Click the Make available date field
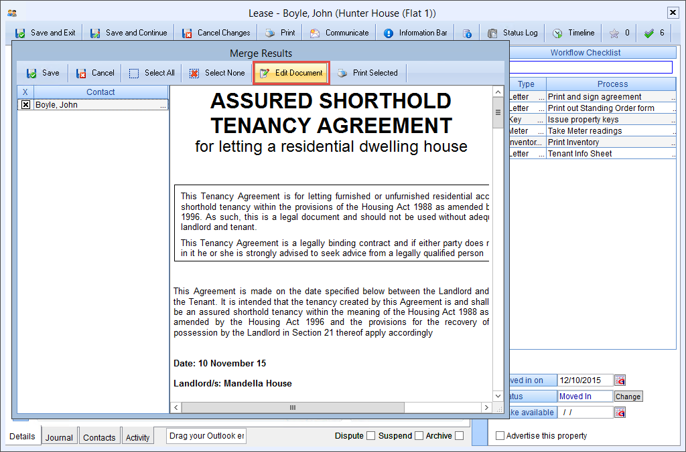Image resolution: width=686 pixels, height=452 pixels. click(585, 413)
